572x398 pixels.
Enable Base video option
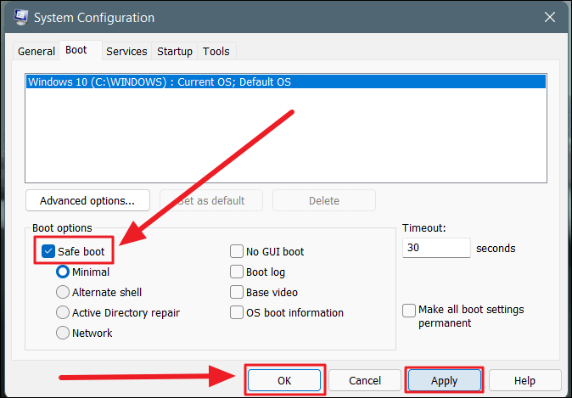237,292
